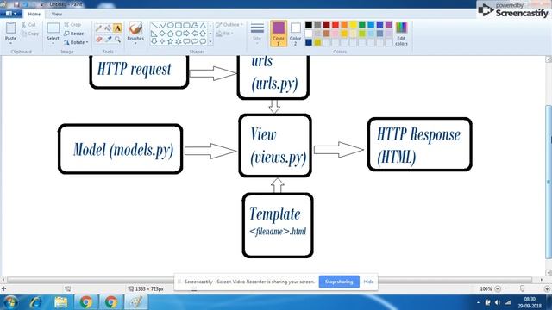Open the shape Fill dropdown
The image size is (552, 310).
[224, 34]
